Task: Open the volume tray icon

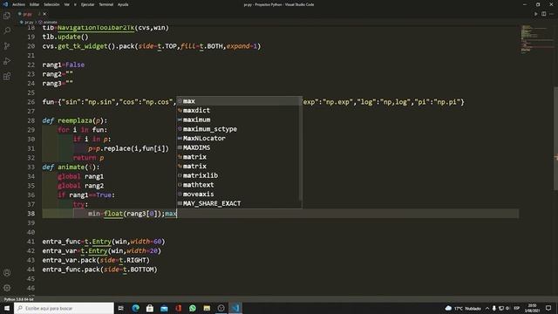Action: [x=507, y=308]
